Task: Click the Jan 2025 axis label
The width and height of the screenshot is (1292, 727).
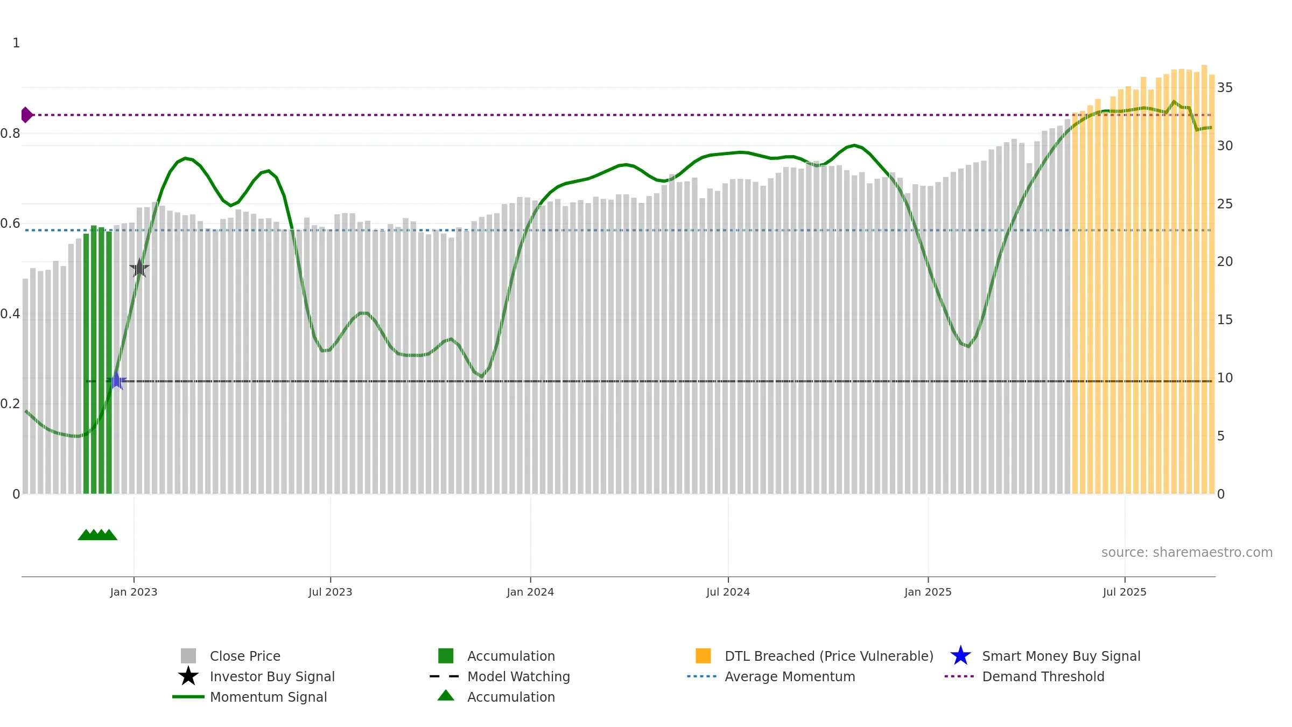Action: (x=928, y=592)
